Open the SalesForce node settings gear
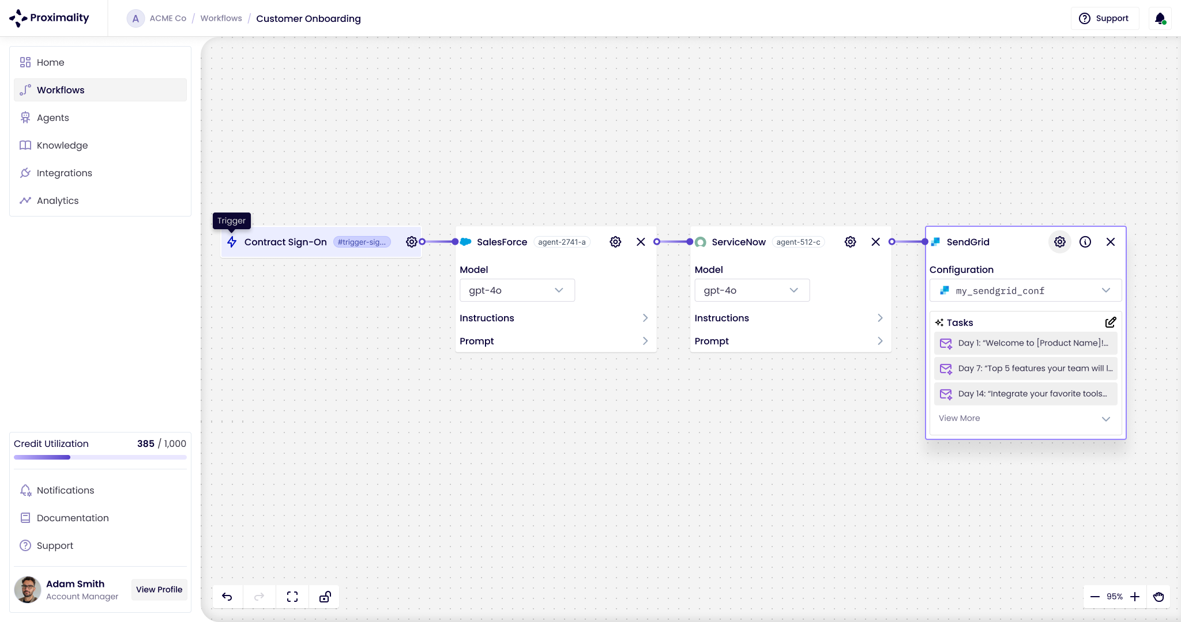 point(615,242)
